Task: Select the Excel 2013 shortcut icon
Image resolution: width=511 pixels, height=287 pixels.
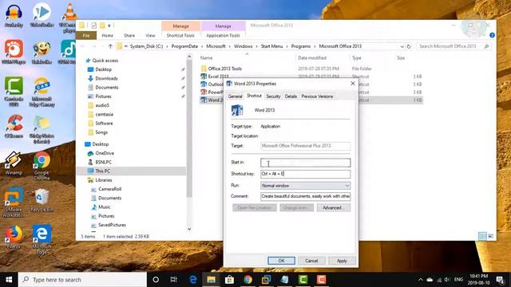Action: click(x=204, y=77)
